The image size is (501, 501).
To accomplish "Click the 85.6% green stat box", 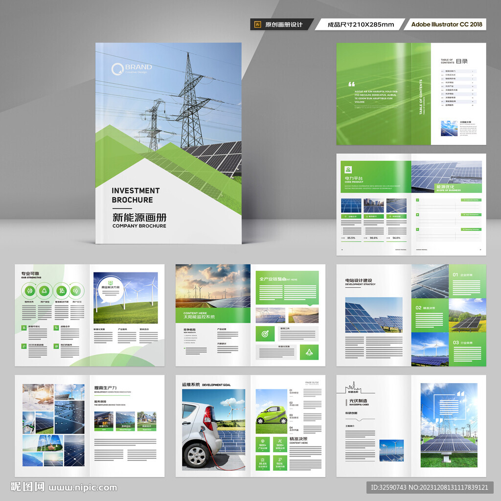I will coord(263,463).
